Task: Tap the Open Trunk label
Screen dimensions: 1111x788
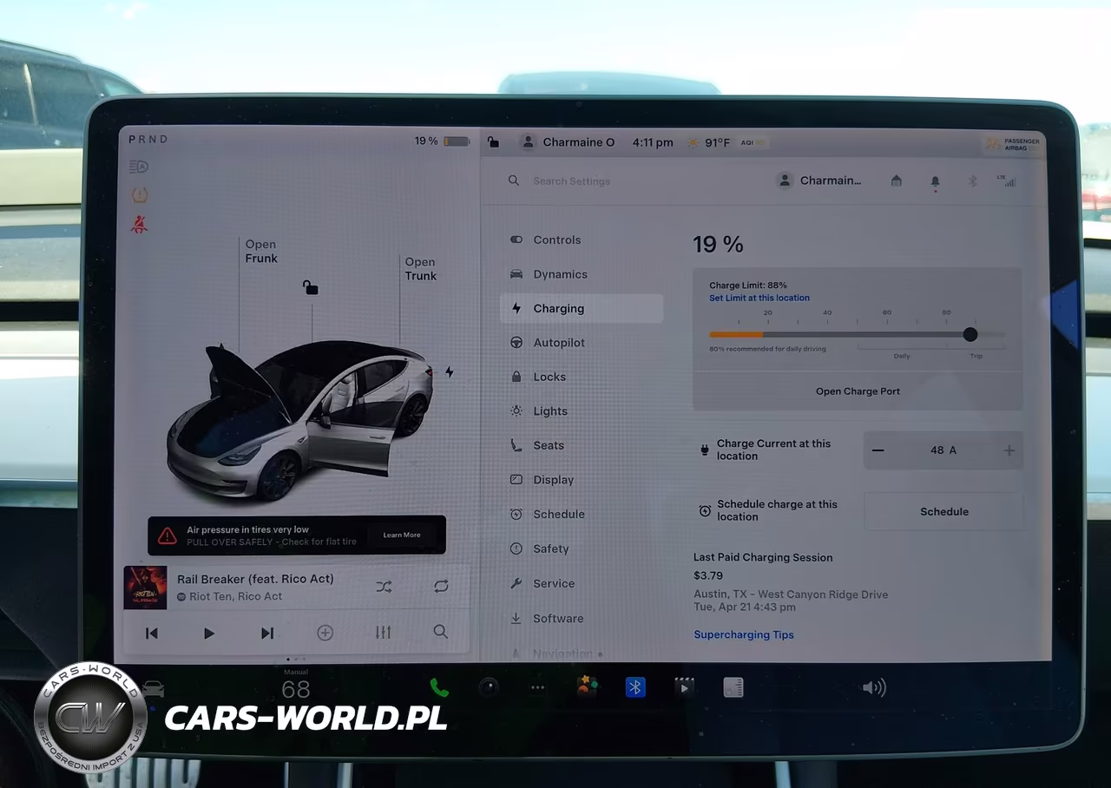Action: [420, 269]
